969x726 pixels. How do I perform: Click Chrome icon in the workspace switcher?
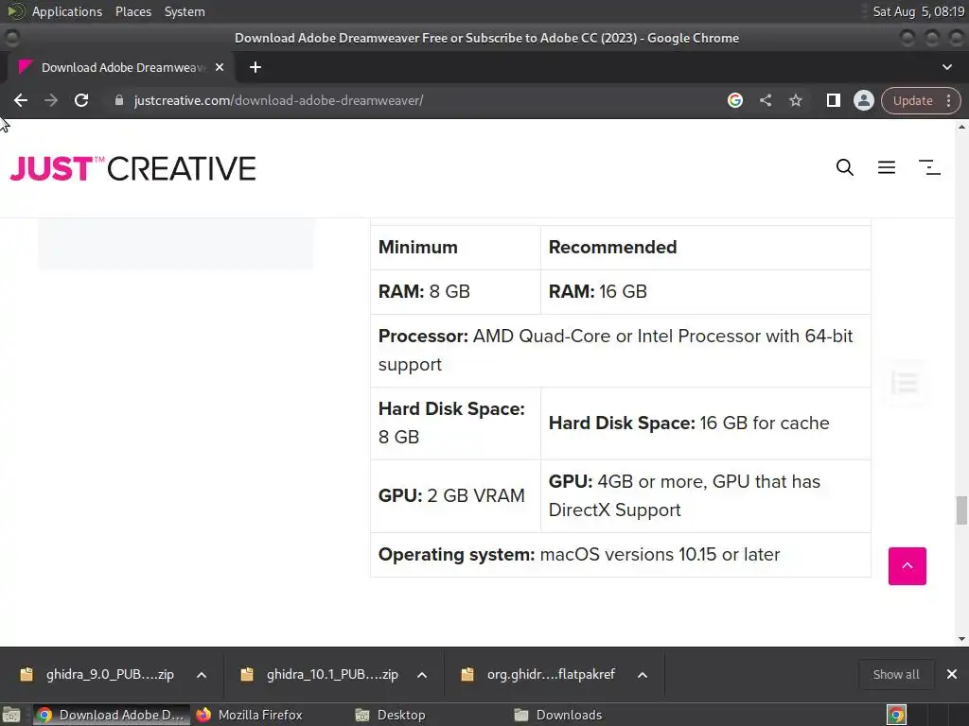[x=896, y=715]
